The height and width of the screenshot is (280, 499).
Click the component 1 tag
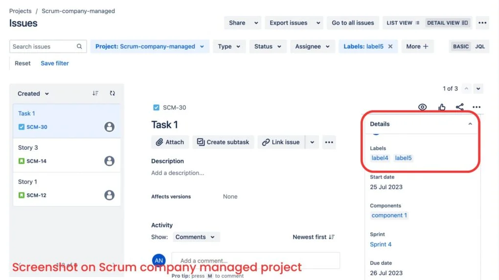coord(389,215)
